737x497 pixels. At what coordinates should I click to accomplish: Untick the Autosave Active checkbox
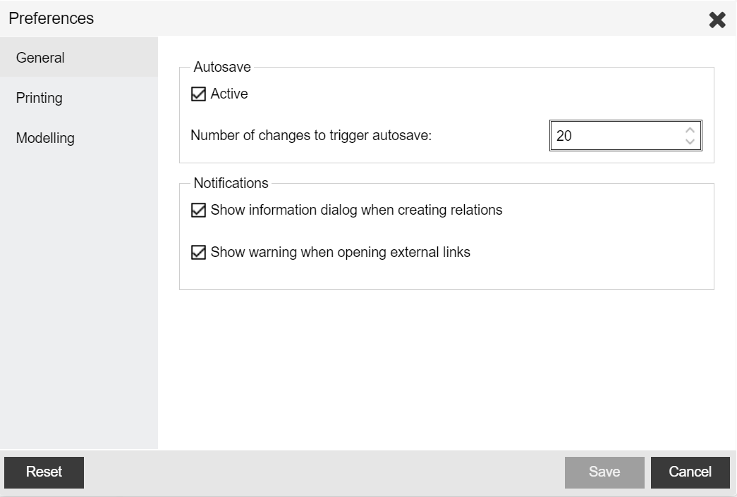click(x=199, y=94)
